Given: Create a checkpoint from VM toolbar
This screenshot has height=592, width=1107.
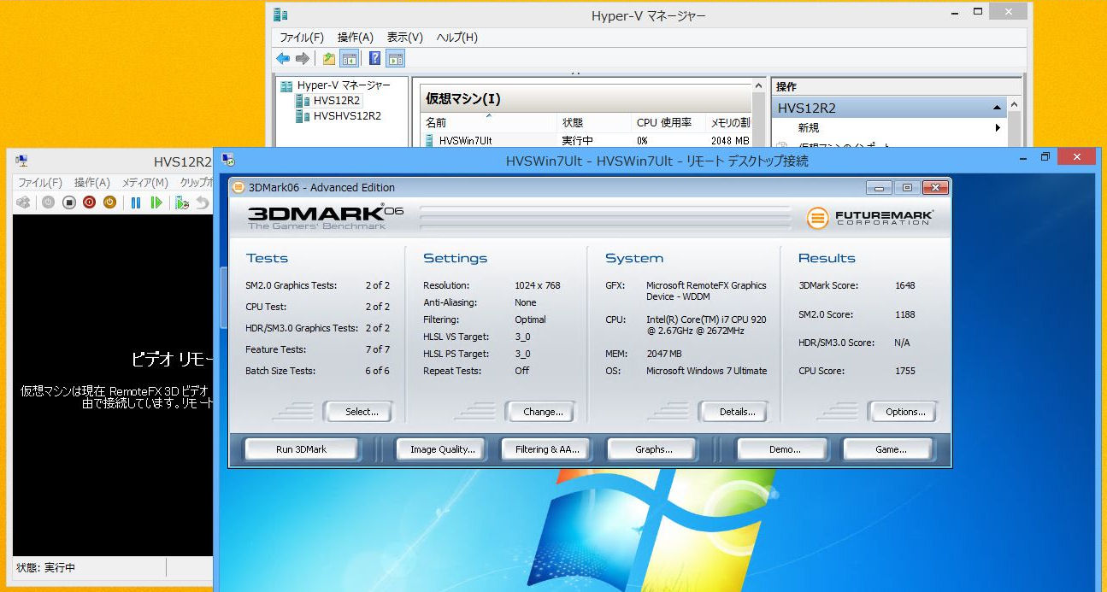Looking at the screenshot, I should pyautogui.click(x=181, y=202).
